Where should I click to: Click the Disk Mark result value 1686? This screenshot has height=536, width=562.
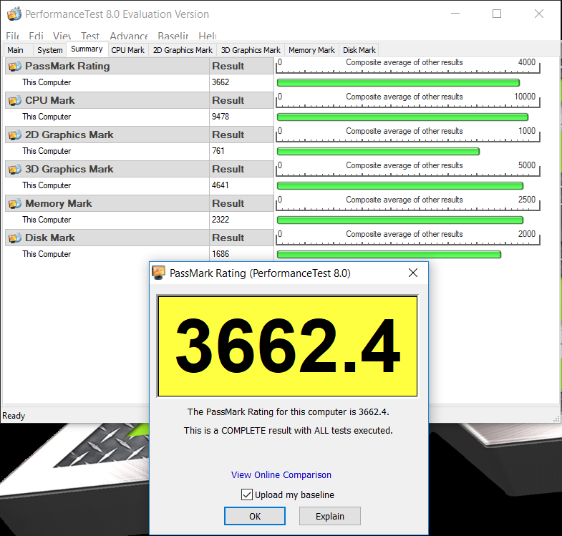221,254
